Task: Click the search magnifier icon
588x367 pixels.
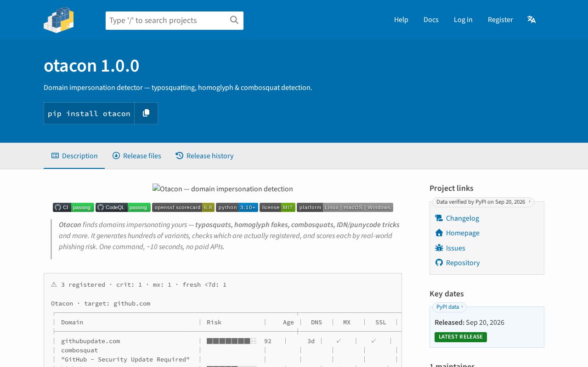Action: [x=234, y=20]
